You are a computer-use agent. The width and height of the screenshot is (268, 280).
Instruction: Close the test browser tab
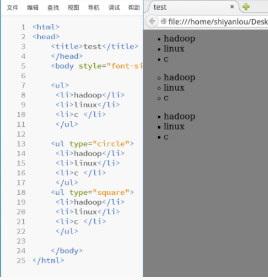point(232,7)
